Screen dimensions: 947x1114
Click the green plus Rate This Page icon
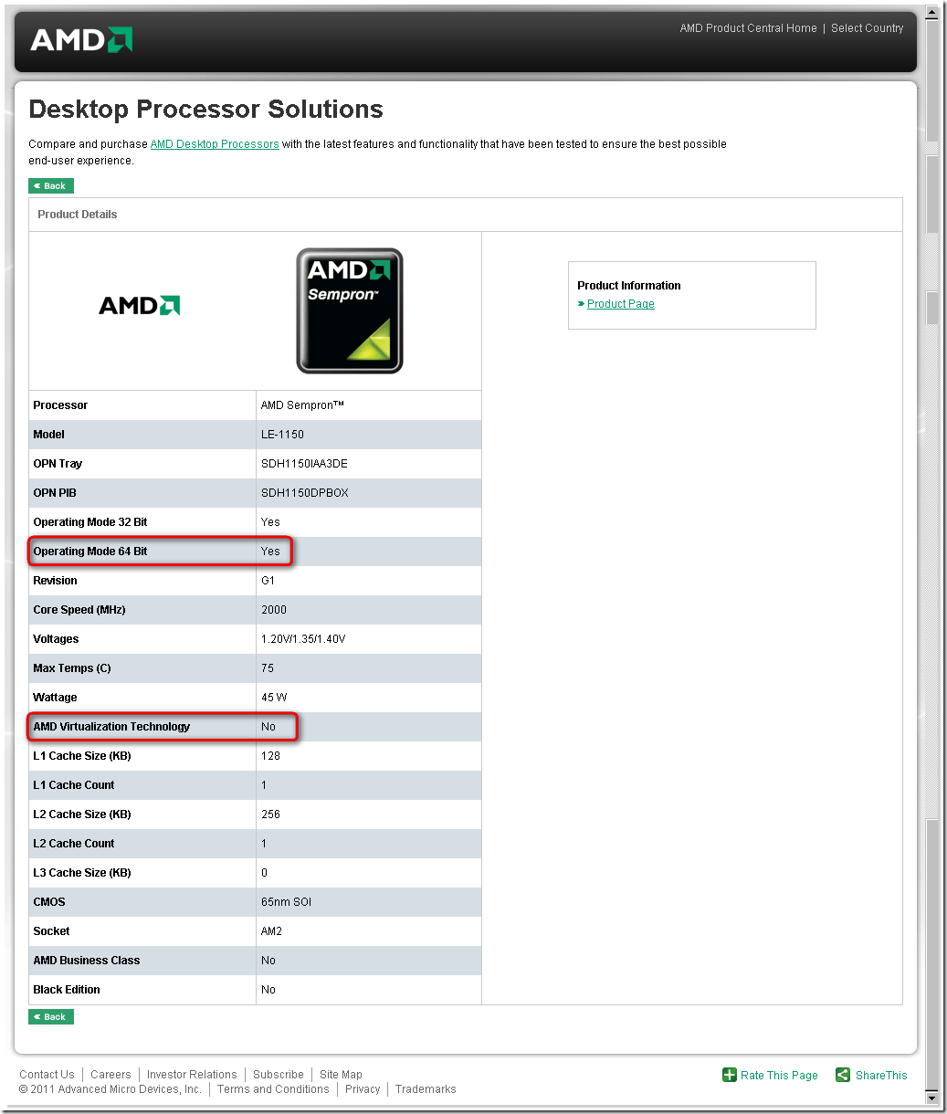[730, 1075]
